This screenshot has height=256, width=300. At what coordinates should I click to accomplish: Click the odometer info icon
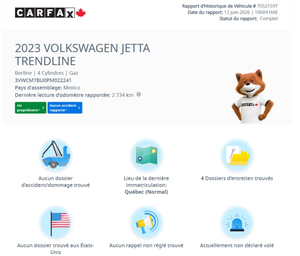point(139,94)
